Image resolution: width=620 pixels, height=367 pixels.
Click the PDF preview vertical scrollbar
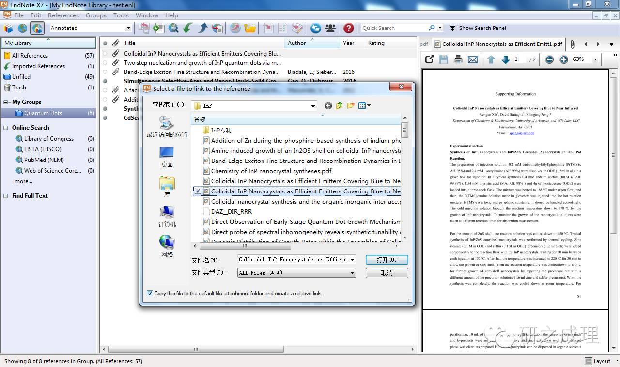[613, 156]
